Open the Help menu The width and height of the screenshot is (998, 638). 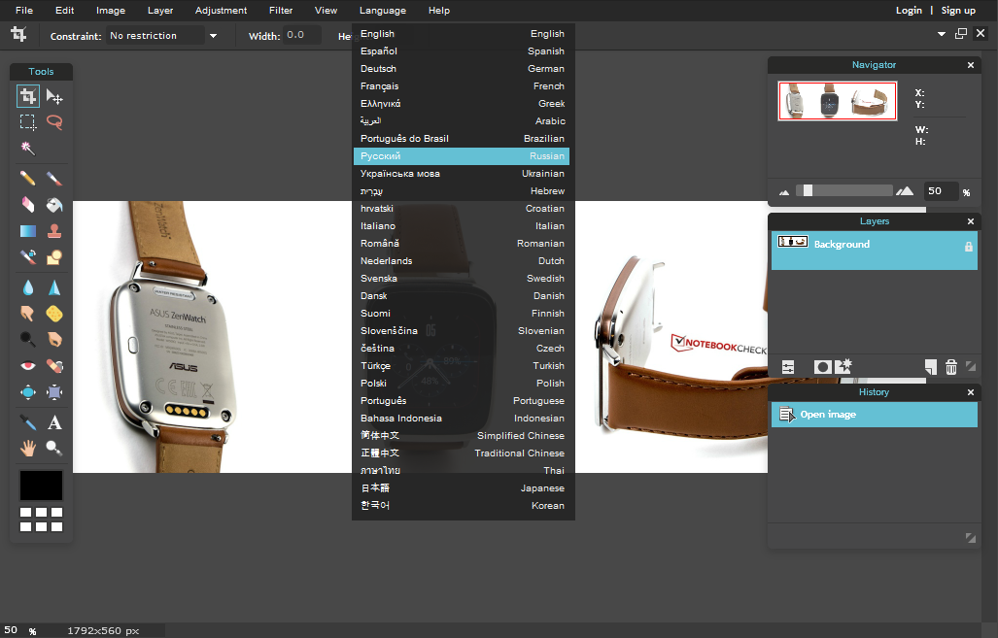click(x=439, y=10)
